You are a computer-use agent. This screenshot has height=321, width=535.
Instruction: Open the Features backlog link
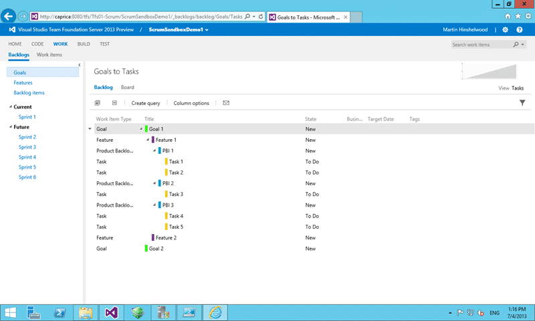click(23, 82)
